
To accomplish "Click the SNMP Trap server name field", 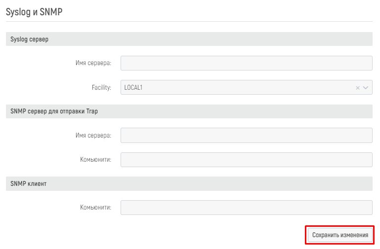I will pos(246,136).
